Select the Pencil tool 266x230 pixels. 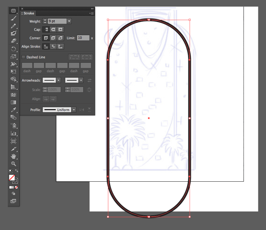point(14,26)
